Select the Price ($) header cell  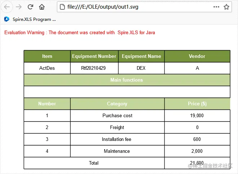[x=197, y=104]
